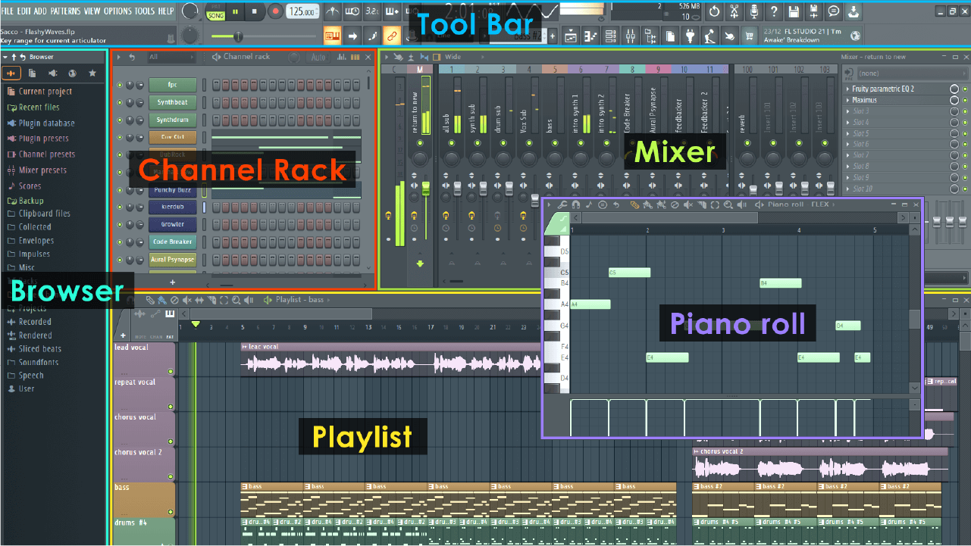Mute the Code Breaker channel green light
This screenshot has width=971, height=546.
(119, 242)
